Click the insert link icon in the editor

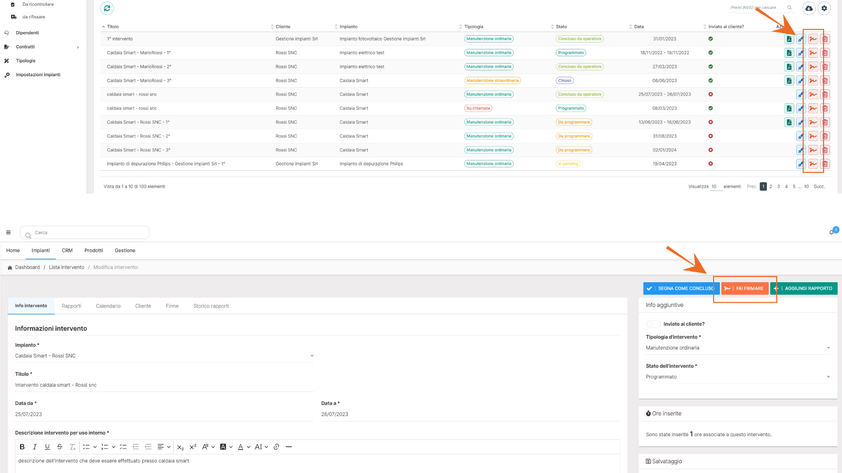(x=276, y=447)
